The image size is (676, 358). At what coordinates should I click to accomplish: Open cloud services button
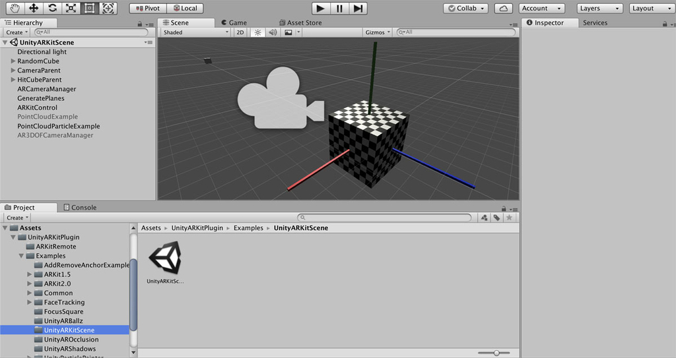point(503,8)
